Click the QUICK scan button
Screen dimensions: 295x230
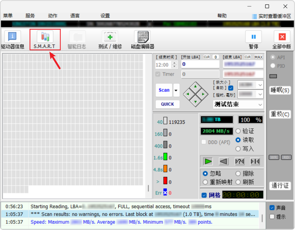click(167, 104)
